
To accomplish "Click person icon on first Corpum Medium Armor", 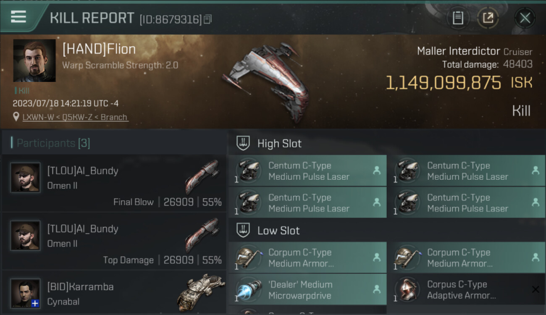I will click(x=377, y=257).
